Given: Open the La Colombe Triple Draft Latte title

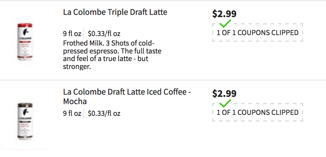Looking at the screenshot, I should pos(115,12).
